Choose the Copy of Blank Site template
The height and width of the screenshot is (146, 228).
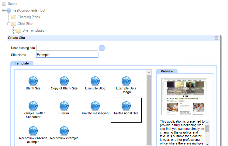tap(64, 81)
